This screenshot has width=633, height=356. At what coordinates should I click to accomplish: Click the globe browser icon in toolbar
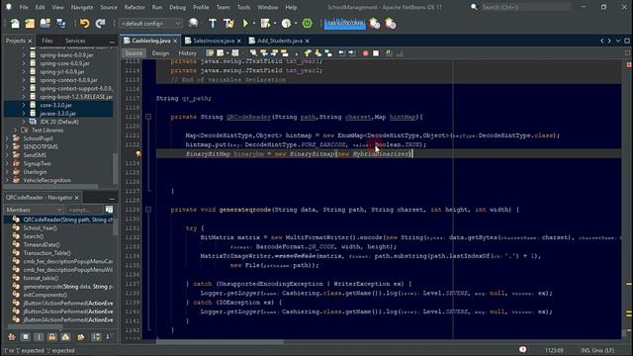tap(194, 24)
